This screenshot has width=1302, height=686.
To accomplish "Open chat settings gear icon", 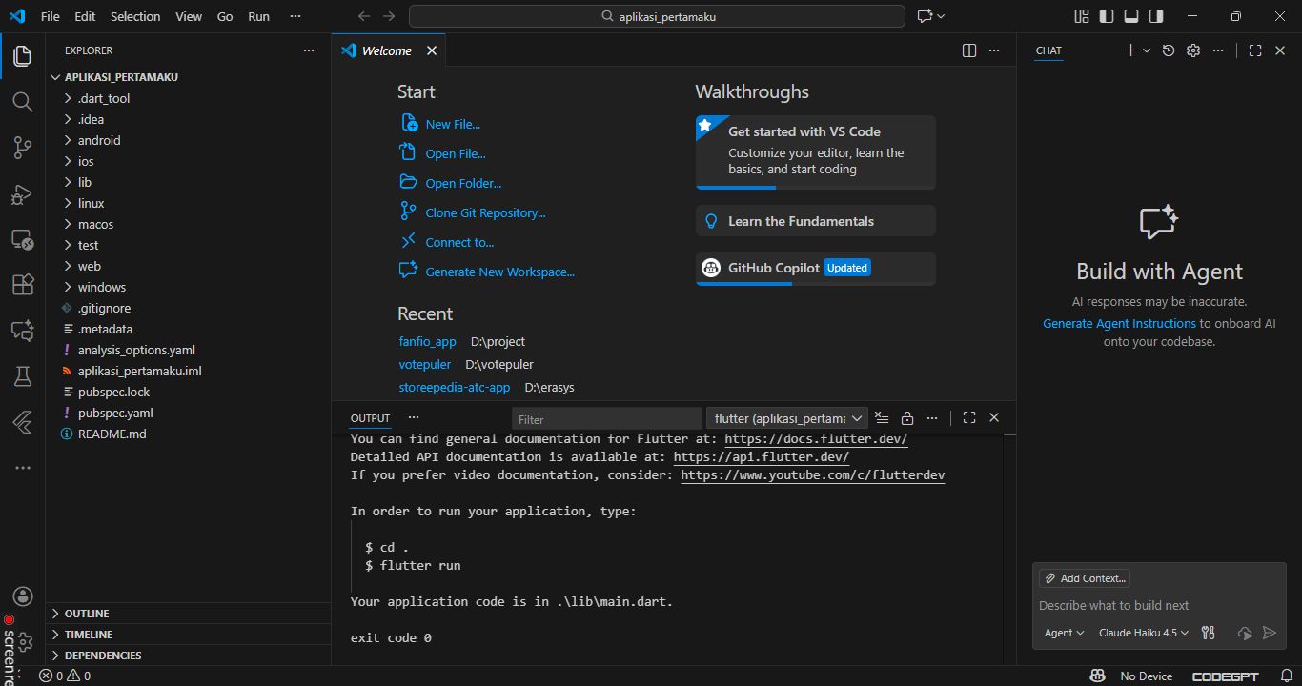I will pyautogui.click(x=1193, y=50).
